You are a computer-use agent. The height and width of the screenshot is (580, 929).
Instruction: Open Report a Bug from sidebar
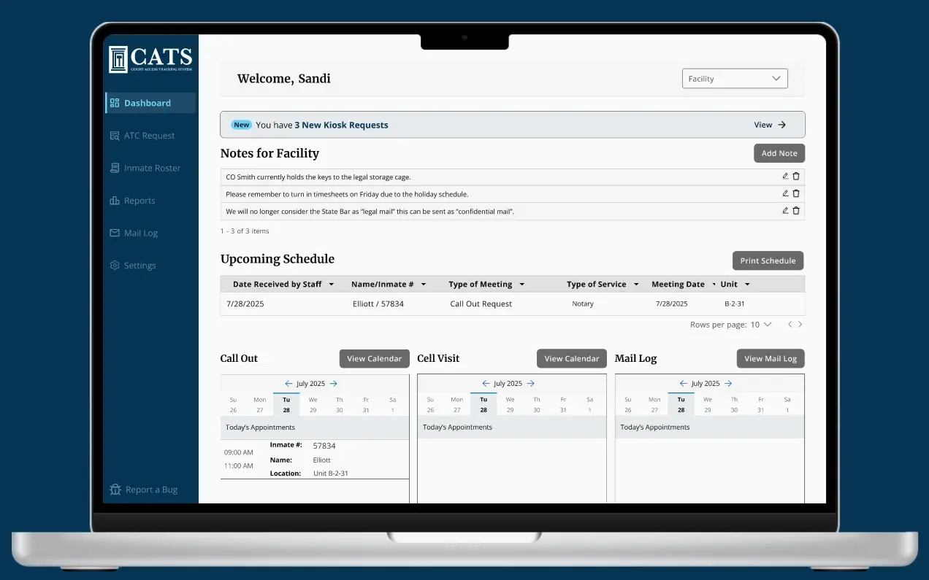[143, 490]
